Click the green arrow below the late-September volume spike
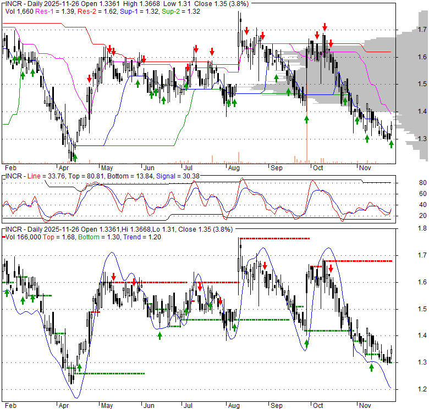The width and height of the screenshot is (429, 409). (x=306, y=118)
